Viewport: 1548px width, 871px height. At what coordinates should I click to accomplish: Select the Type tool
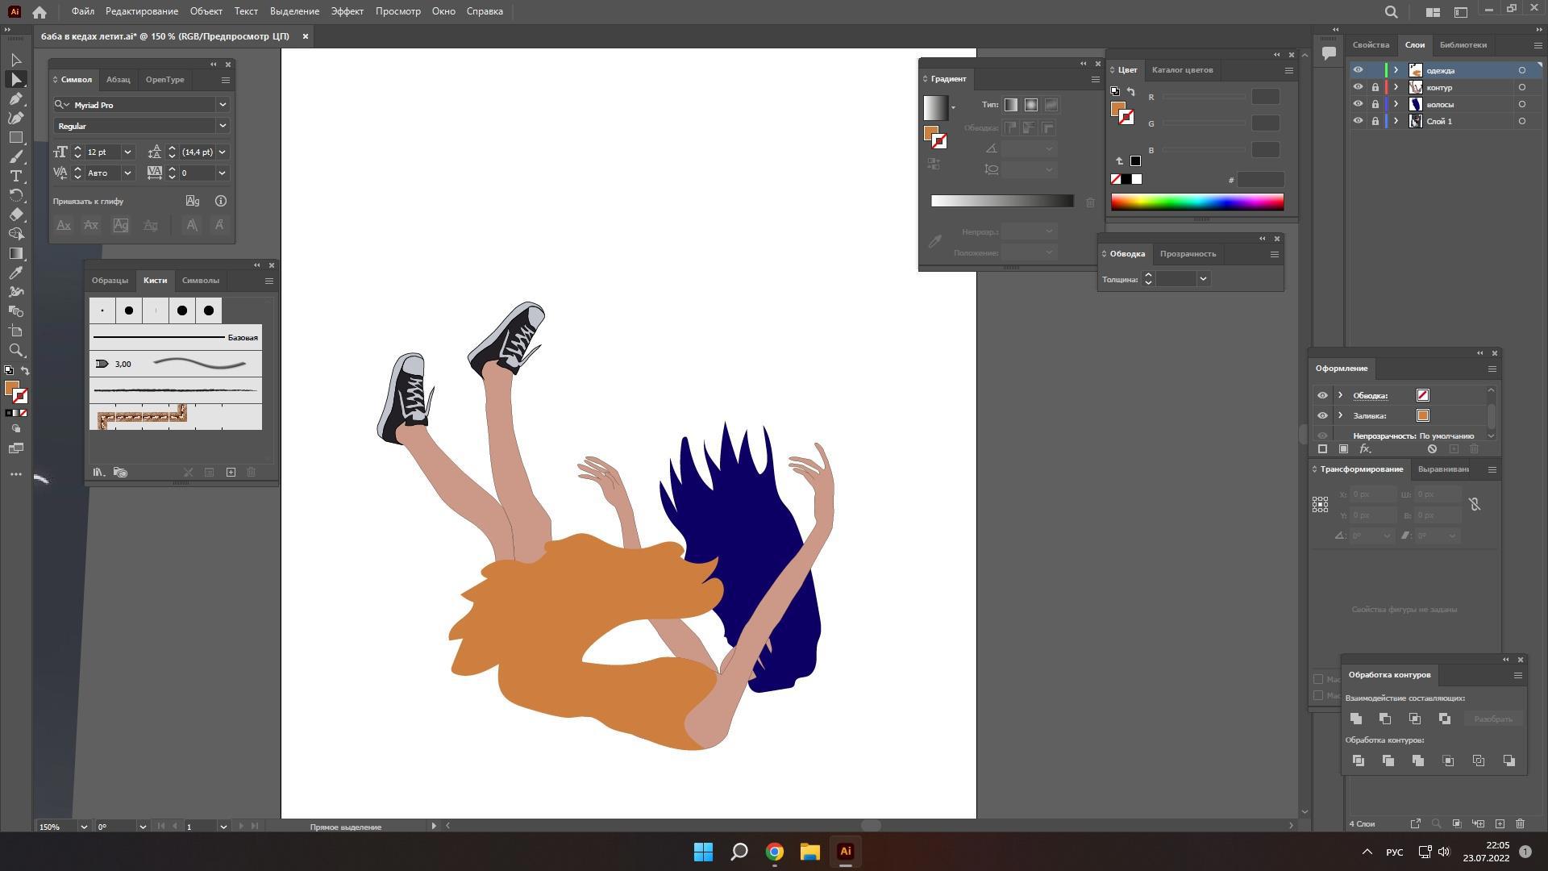(x=15, y=177)
